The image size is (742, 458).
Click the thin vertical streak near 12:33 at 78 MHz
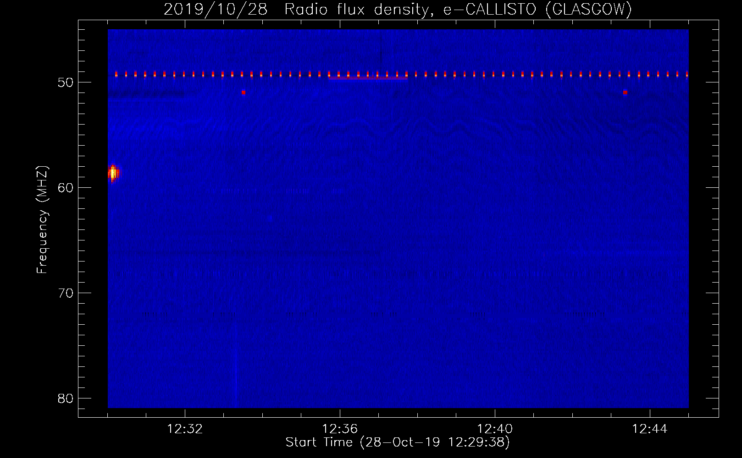(x=236, y=362)
